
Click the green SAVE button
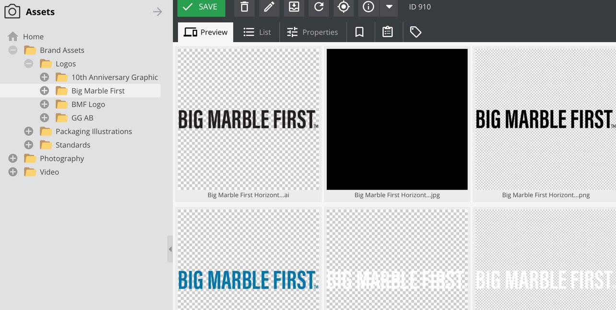coord(201,7)
